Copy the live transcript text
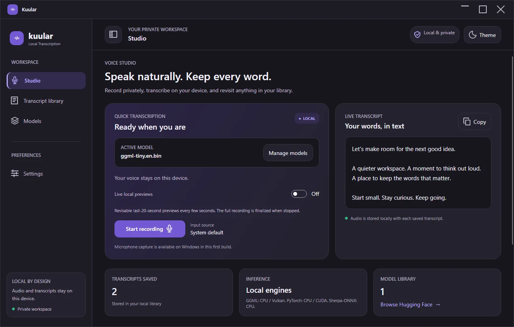The height and width of the screenshot is (327, 514). 475,122
